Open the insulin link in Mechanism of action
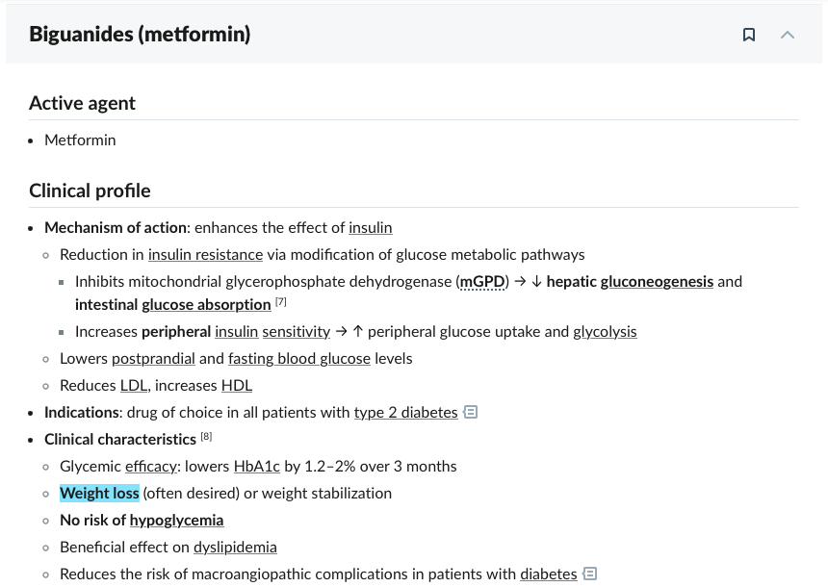Image resolution: width=828 pixels, height=587 pixels. tap(371, 228)
